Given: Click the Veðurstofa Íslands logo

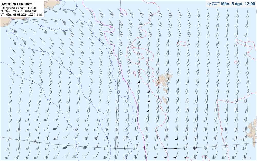Looking at the screenshot, I should pos(213,4).
